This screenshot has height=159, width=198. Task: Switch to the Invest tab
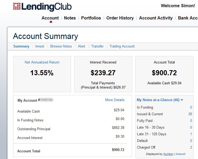coord(40,46)
